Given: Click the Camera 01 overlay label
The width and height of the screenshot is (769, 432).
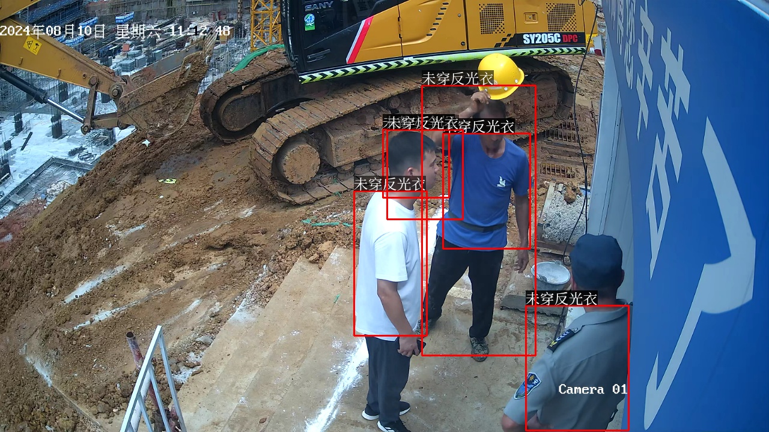Looking at the screenshot, I should click(x=592, y=389).
